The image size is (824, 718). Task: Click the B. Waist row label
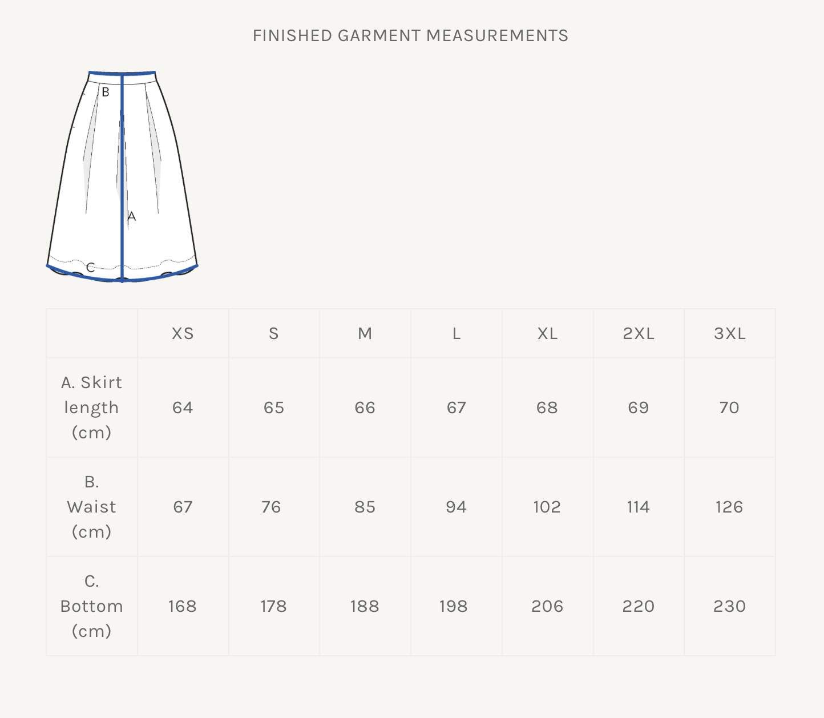coord(91,507)
